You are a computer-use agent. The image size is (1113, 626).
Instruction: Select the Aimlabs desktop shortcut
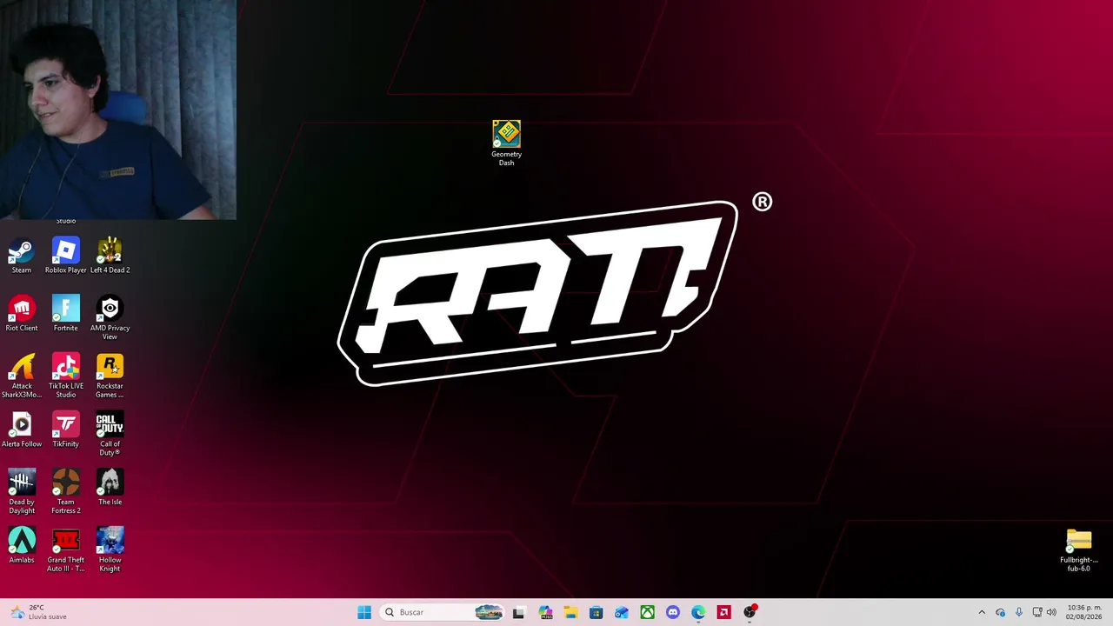point(21,546)
